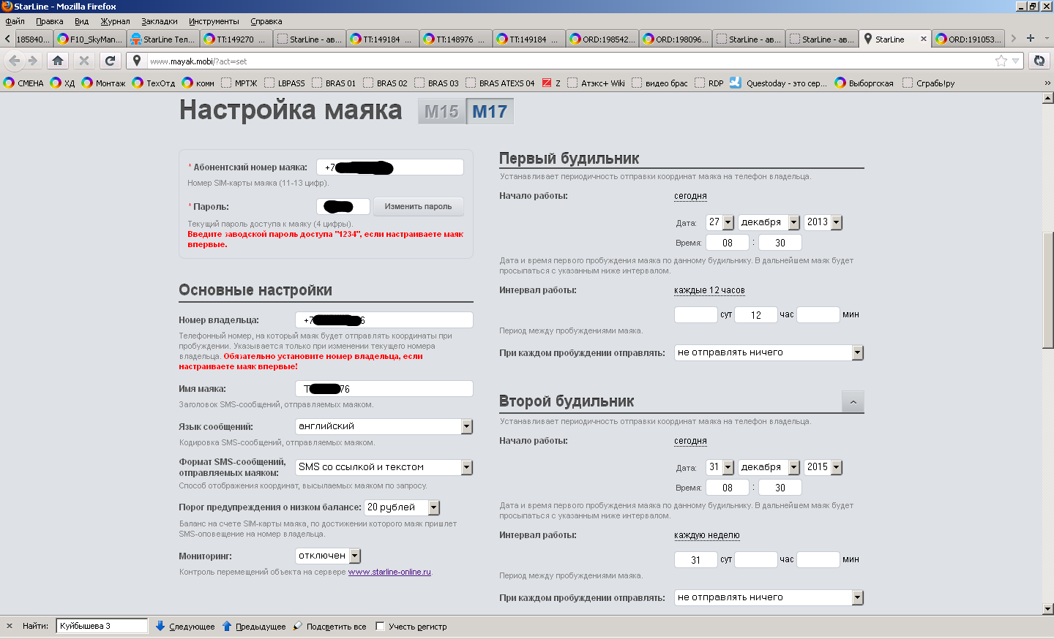Switch to the F10_SkyMan tab

(90, 39)
